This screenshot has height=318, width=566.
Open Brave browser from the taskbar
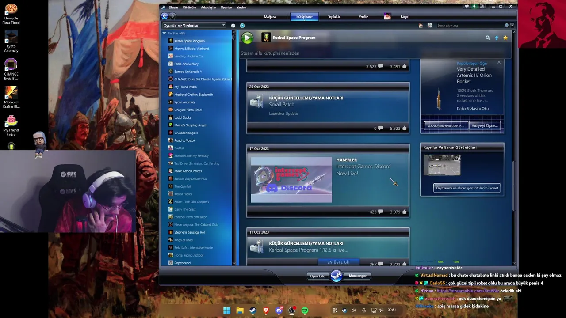click(266, 310)
